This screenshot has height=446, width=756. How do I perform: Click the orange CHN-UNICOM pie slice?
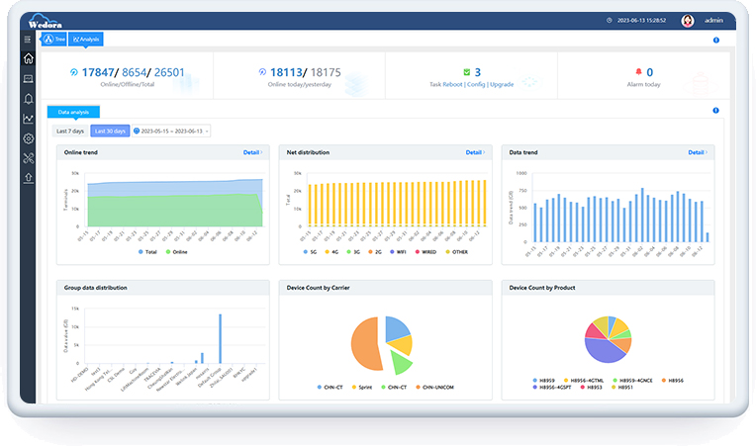click(x=365, y=341)
